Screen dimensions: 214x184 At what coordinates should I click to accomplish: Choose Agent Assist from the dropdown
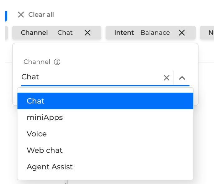coord(50,167)
